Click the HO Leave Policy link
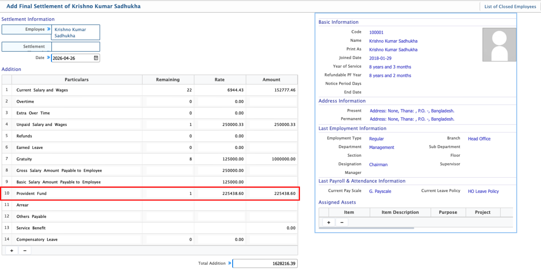Viewport: 541px width, 273px height. [483, 191]
